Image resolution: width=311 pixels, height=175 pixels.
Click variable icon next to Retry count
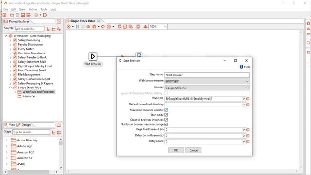248,141
